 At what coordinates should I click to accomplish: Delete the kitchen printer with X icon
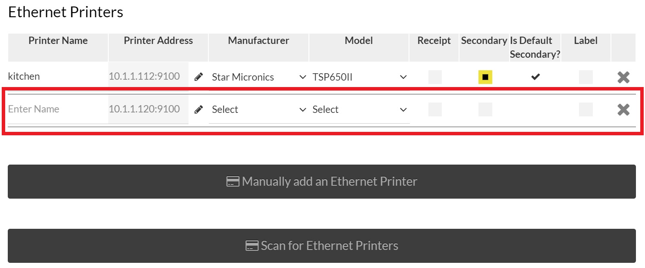623,77
